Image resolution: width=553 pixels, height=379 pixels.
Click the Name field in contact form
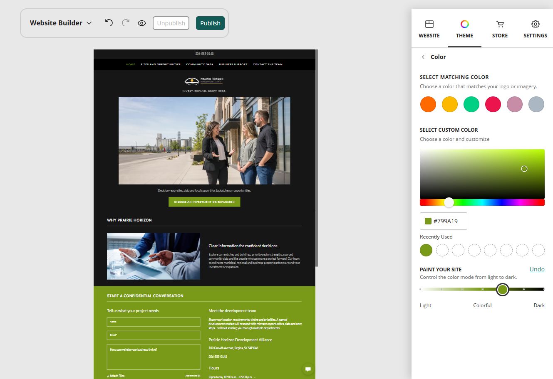[154, 322]
